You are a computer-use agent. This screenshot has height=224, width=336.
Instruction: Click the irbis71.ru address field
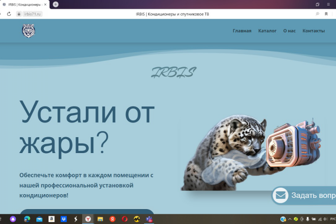[32, 14]
